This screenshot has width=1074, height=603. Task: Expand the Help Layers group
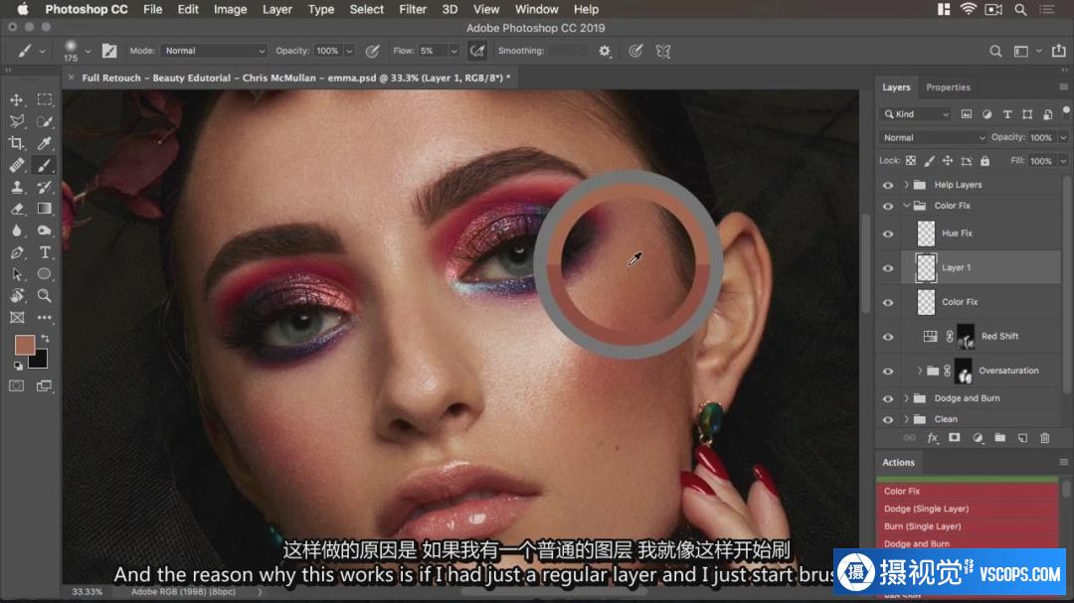pos(906,185)
